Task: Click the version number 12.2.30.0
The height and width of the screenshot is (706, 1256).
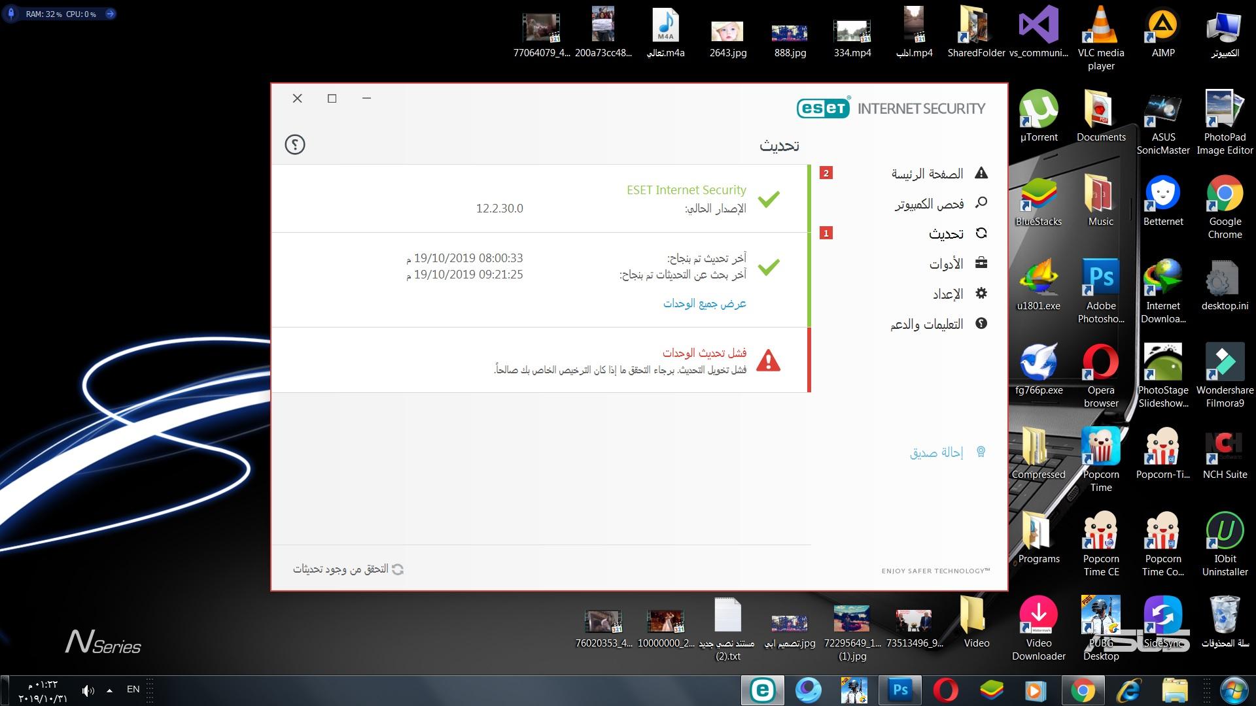Action: [499, 209]
